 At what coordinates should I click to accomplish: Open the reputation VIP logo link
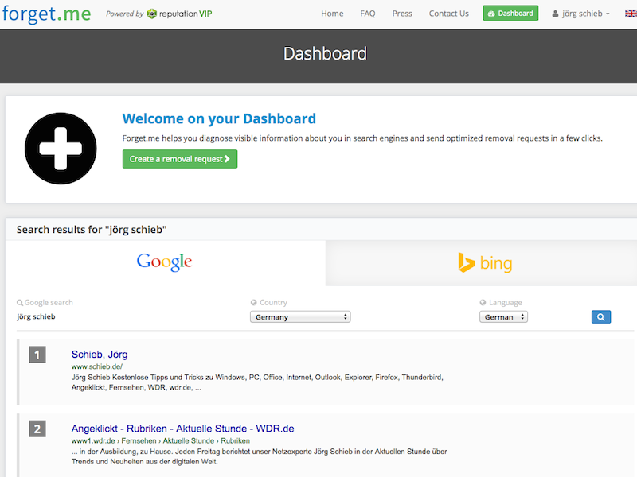click(x=180, y=14)
